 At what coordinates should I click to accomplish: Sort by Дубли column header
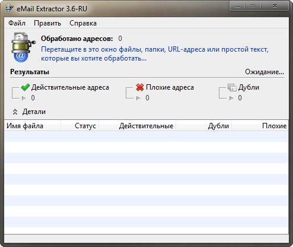point(204,126)
